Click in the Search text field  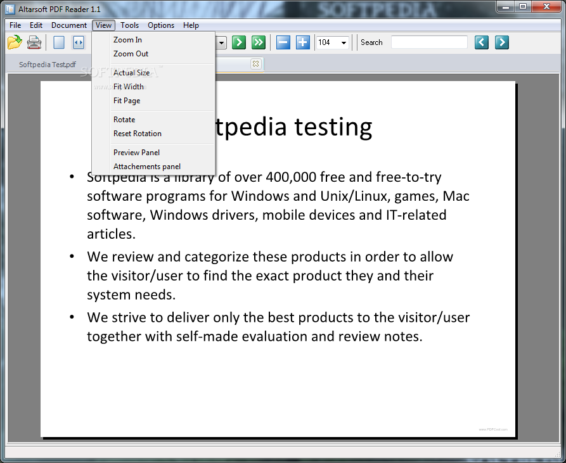(x=429, y=42)
